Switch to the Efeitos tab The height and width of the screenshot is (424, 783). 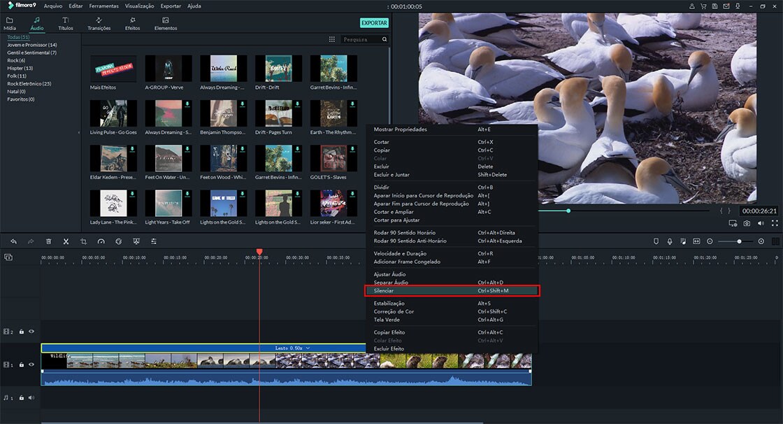tap(132, 24)
